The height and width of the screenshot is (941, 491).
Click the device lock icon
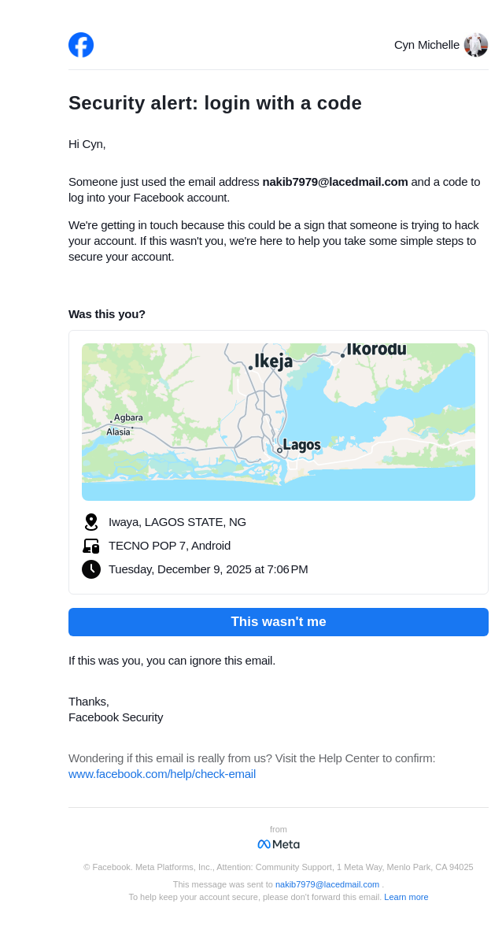coord(91,546)
